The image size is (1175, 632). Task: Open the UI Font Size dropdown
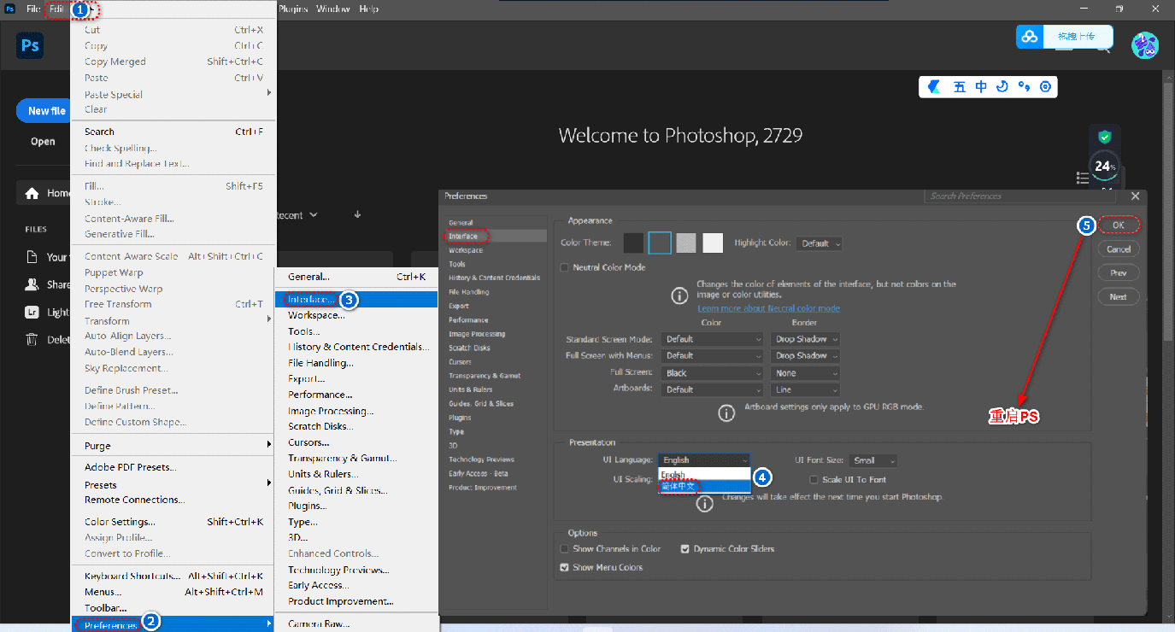[x=873, y=460]
